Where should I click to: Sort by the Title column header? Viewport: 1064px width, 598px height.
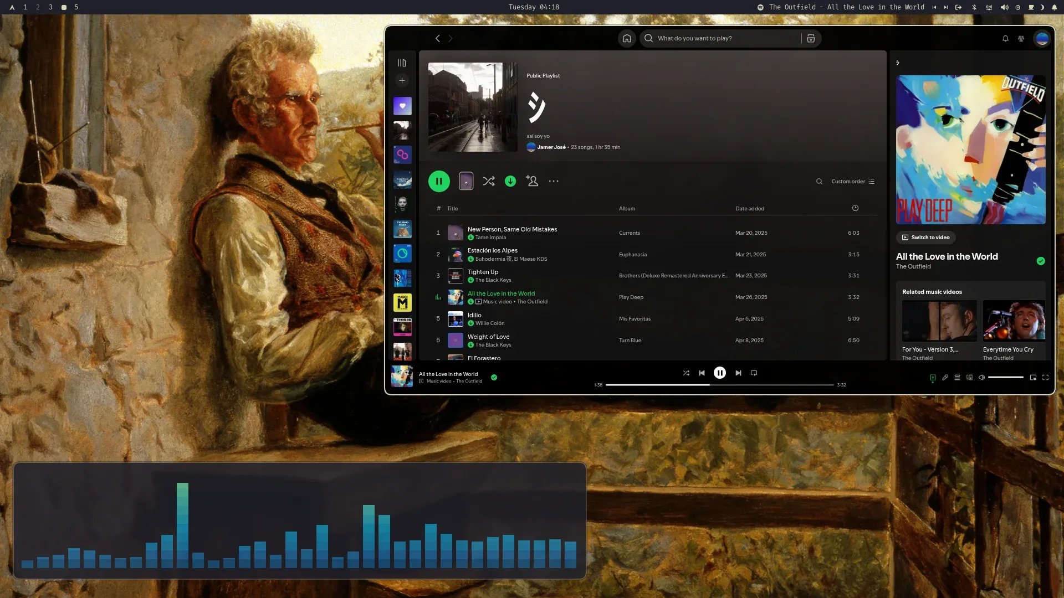click(452, 209)
